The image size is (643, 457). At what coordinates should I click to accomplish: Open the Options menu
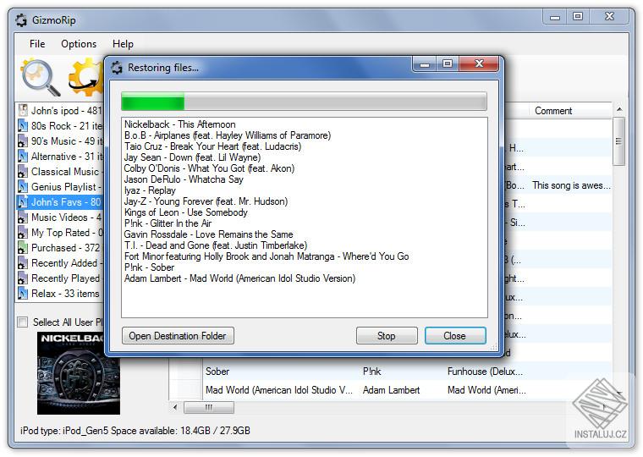(79, 44)
